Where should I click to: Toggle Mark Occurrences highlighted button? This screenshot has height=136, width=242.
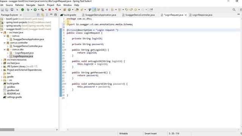point(94,10)
